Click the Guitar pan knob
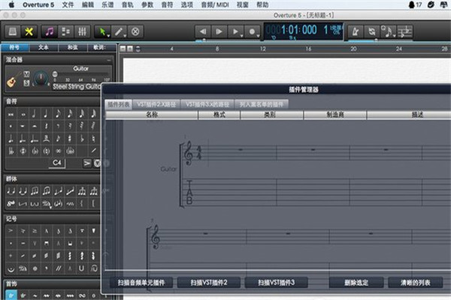 (x=41, y=78)
